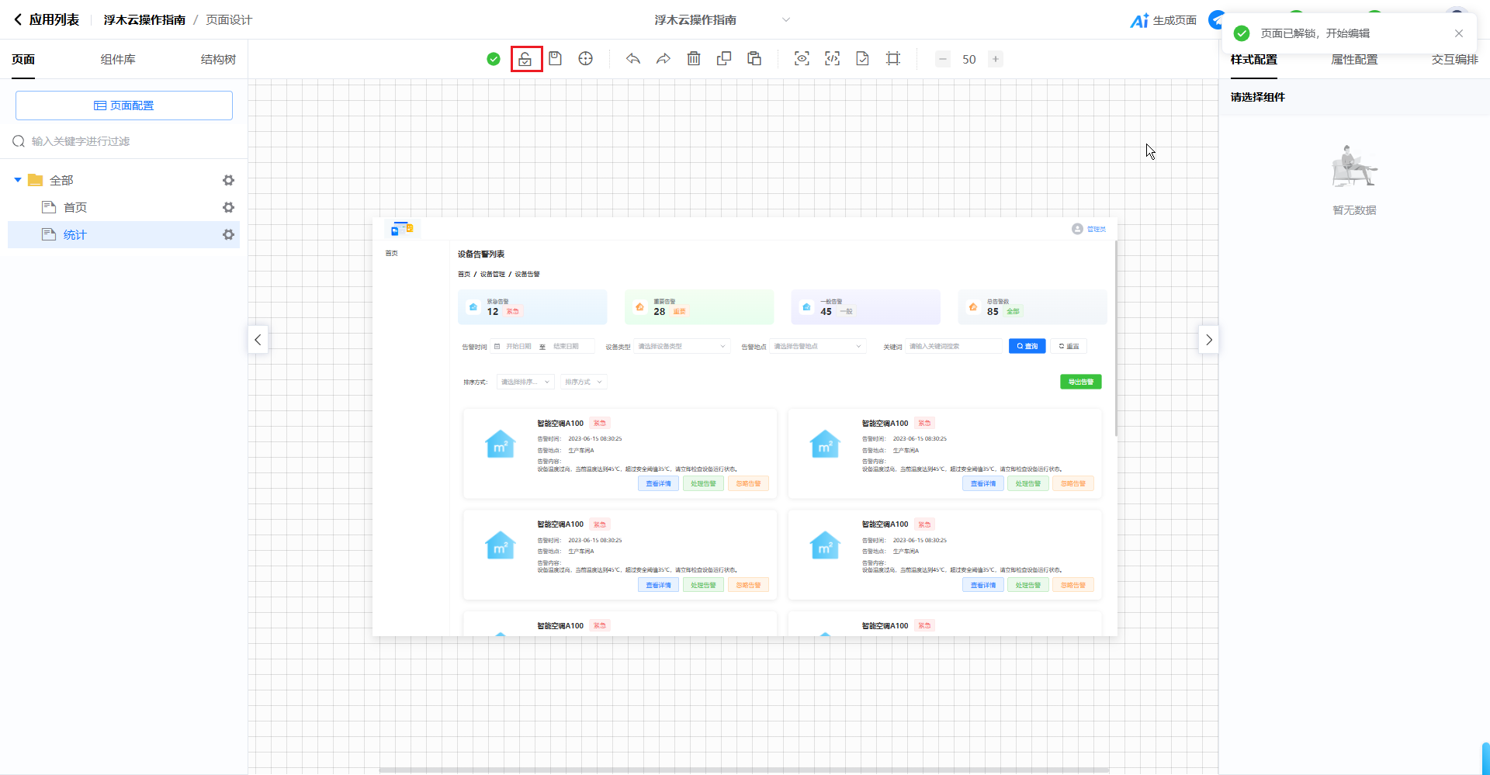1490x775 pixels.
Task: Click the unlock page icon in toolbar
Action: (x=525, y=59)
